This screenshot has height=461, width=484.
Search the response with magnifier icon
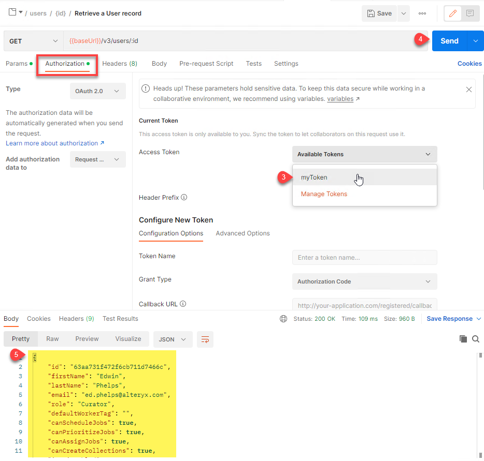(475, 339)
